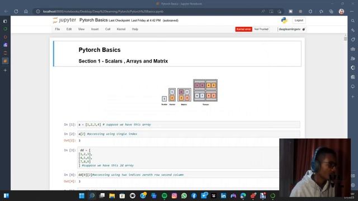Open WhatsApp from taskbar
Screen dimensions: 358x201
tap(184, 196)
